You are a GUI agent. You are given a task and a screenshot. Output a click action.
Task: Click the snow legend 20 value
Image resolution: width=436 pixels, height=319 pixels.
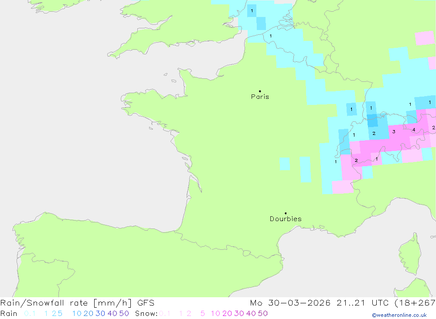pos(227,313)
